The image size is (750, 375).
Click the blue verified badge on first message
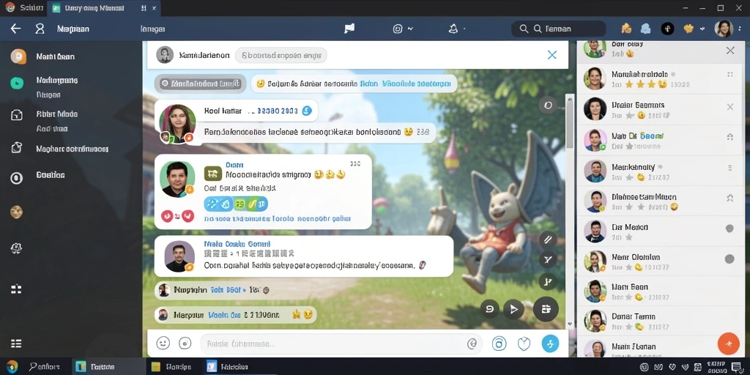pyautogui.click(x=307, y=111)
